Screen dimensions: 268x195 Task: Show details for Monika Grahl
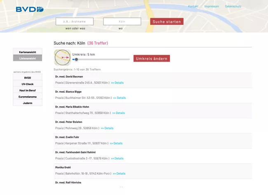pyautogui.click(x=119, y=174)
